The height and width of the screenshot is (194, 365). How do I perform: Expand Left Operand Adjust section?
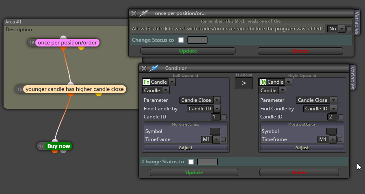(x=186, y=148)
